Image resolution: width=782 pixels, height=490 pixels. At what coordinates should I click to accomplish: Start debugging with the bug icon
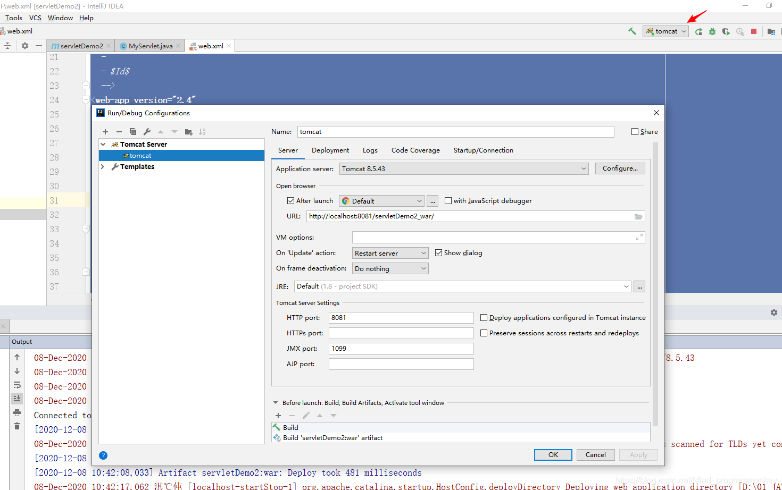click(x=712, y=31)
